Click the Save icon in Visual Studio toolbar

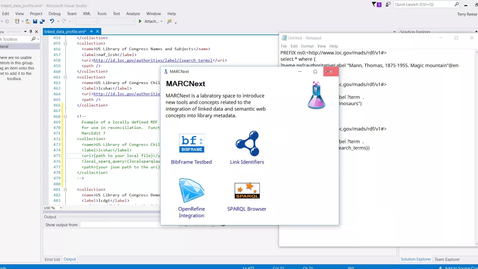[35, 21]
